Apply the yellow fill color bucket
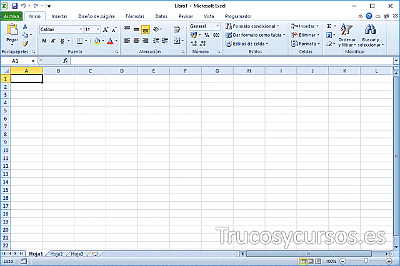This screenshot has width=400, height=266. tap(97, 41)
